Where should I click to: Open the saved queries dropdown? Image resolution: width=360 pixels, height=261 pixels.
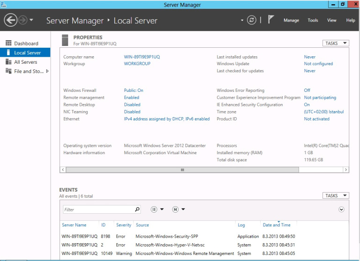tap(178, 209)
